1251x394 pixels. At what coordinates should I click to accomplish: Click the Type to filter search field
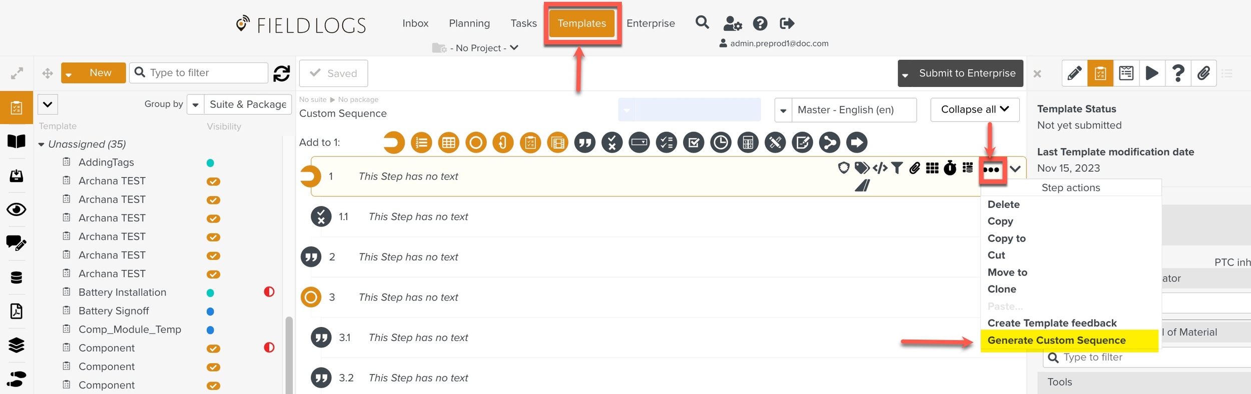[199, 73]
